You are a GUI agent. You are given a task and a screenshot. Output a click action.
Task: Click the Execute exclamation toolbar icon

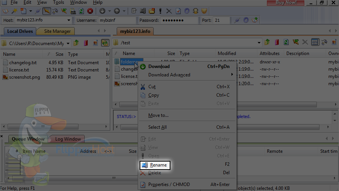point(161,11)
